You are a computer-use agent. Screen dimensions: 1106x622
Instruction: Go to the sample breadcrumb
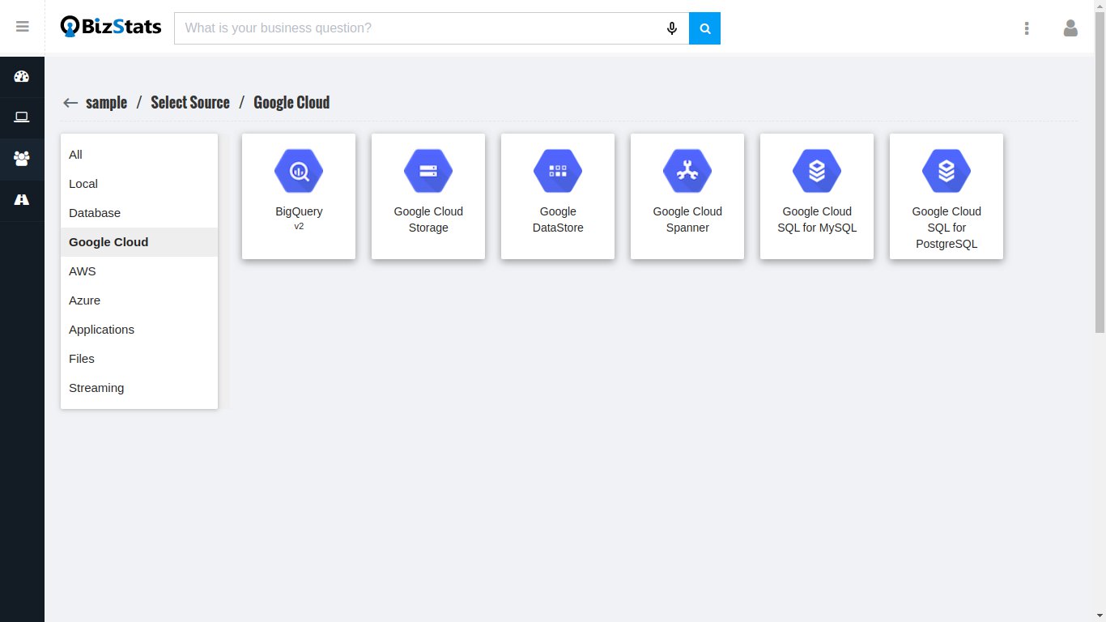[107, 103]
